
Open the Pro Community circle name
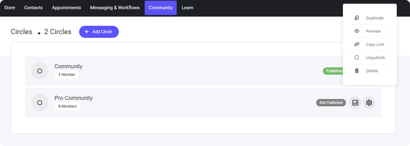coord(74,98)
